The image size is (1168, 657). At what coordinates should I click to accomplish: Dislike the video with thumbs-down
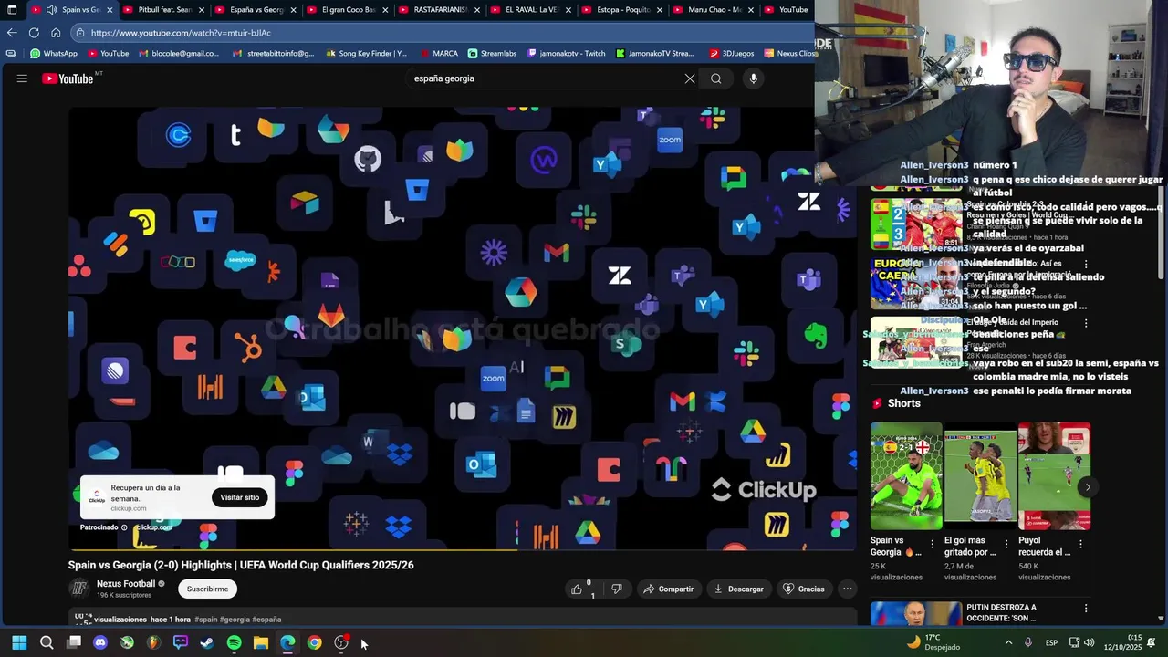[617, 589]
